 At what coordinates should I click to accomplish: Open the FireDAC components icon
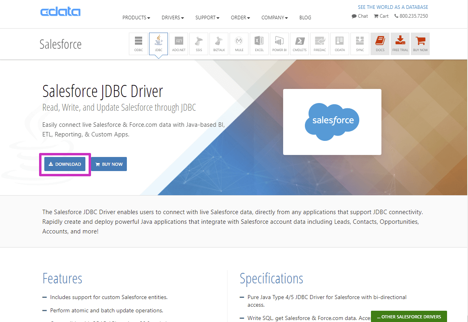320,44
